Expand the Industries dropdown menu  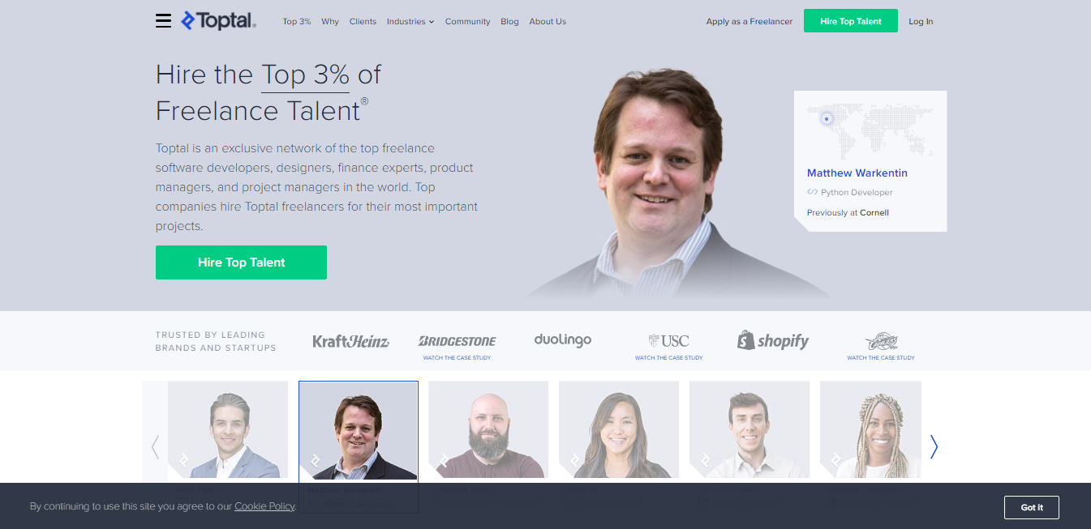(x=410, y=22)
